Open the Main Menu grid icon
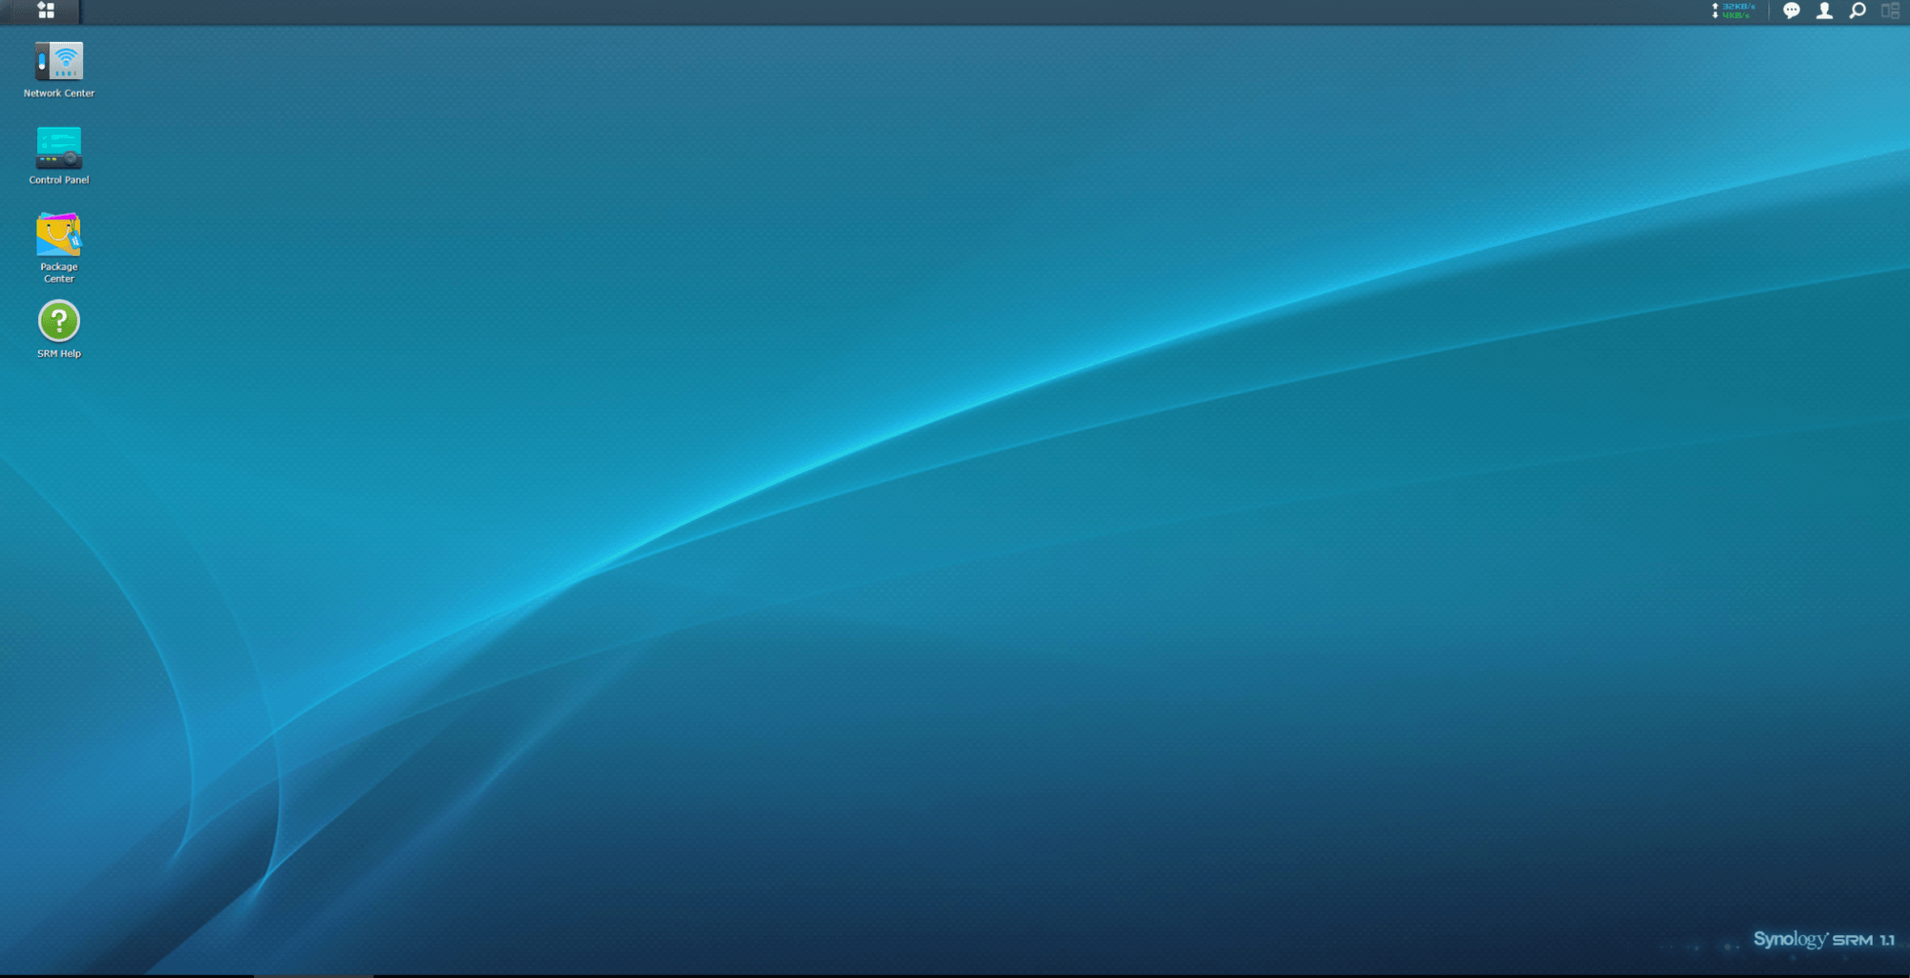The width and height of the screenshot is (1910, 978). click(45, 11)
